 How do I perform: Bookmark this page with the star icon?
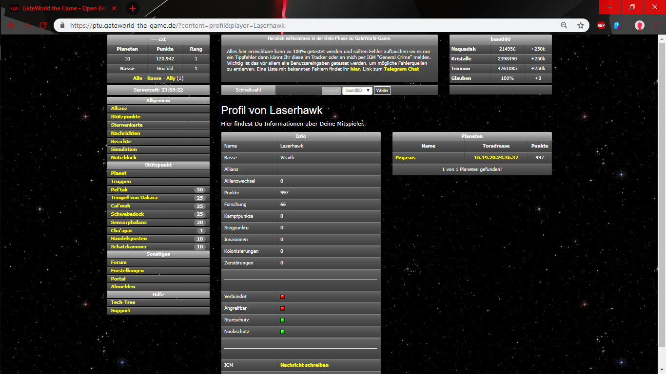pos(580,25)
